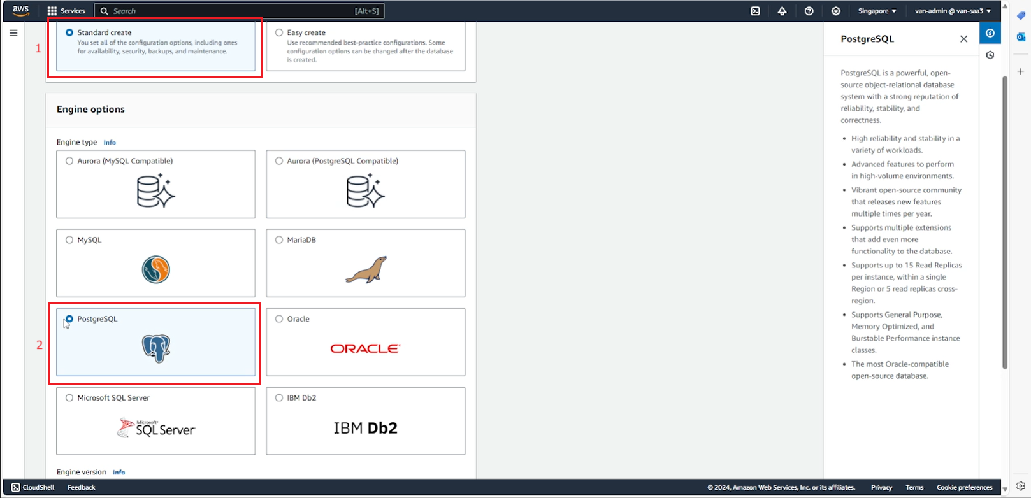Click the SQL Server logo
The height and width of the screenshot is (498, 1031).
click(x=156, y=428)
